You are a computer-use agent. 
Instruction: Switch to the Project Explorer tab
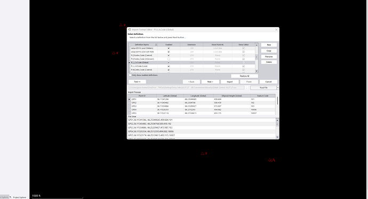click(x=20, y=197)
